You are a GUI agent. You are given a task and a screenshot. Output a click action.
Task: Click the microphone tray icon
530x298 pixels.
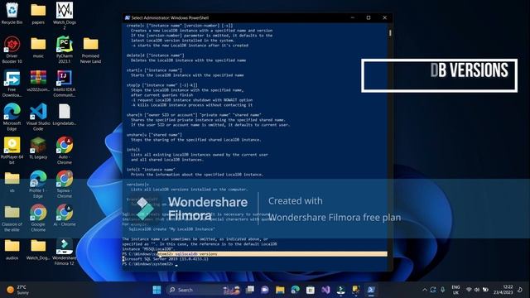pyautogui.click(x=442, y=290)
